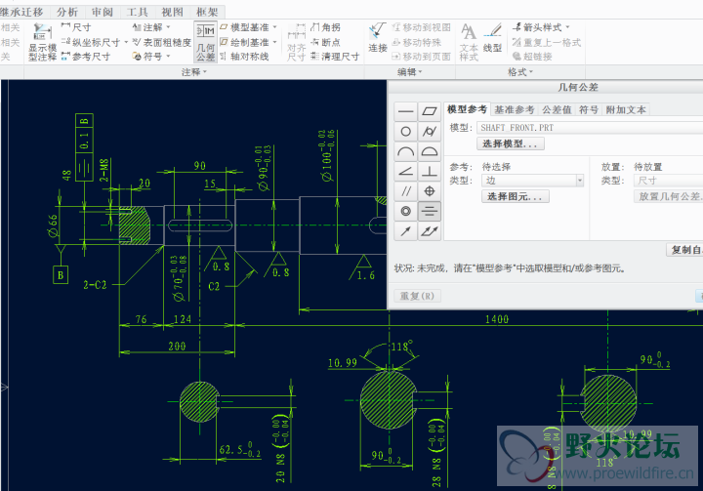This screenshot has width=703, height=491.
Task: Open the 基准参考 dialog tab
Action: click(x=515, y=110)
